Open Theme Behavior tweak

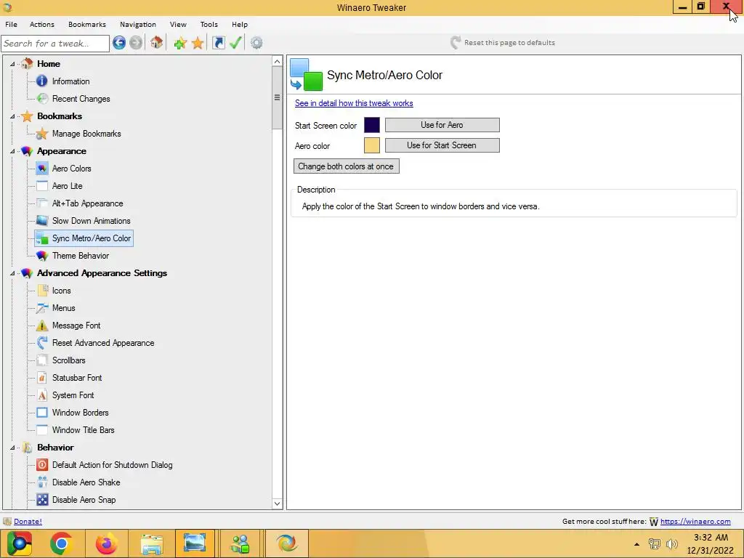pyautogui.click(x=81, y=256)
